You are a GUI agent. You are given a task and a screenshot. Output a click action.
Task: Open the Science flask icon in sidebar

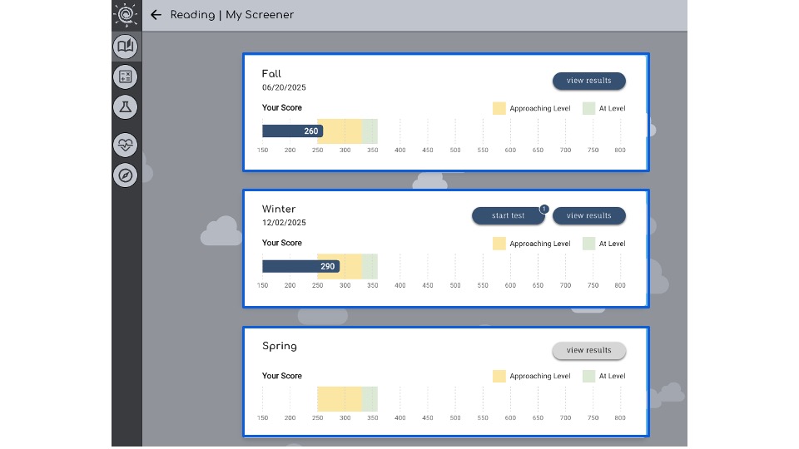(126, 107)
